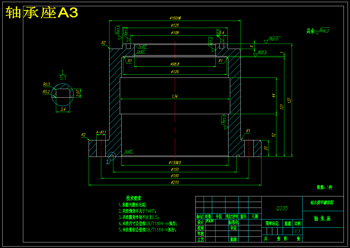
Task: Select requirement 2 about 未注倒角 1x45°
Action: (137, 211)
